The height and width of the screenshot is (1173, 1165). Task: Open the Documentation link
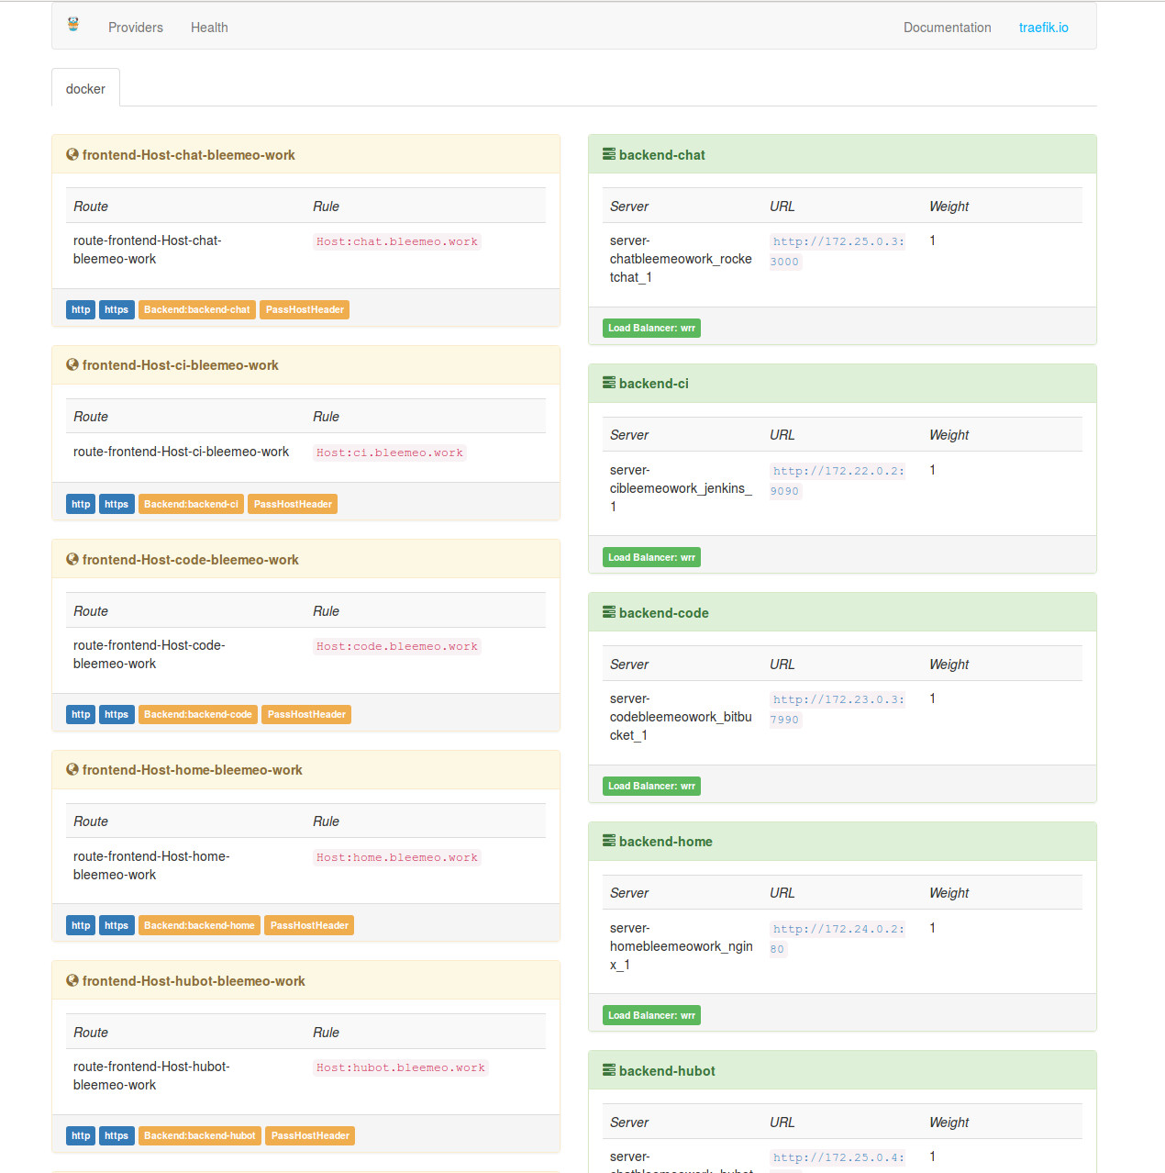(x=947, y=27)
